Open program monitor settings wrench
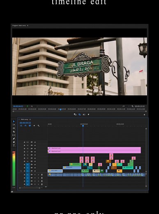The image size is (159, 214). pos(132,106)
